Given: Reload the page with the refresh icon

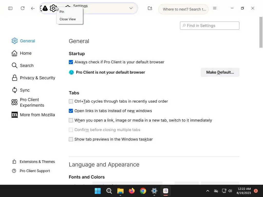Looking at the screenshot, I should click(x=23, y=8).
